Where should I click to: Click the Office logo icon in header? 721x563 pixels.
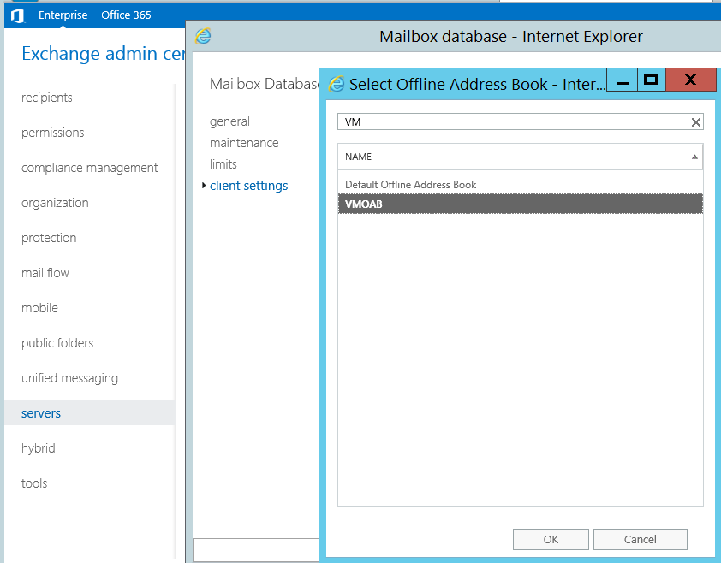click(x=17, y=15)
